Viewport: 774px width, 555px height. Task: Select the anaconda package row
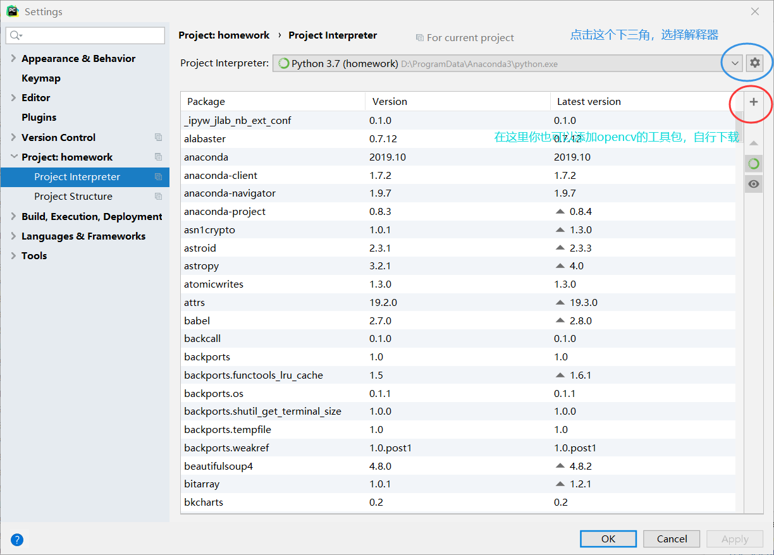coord(458,157)
